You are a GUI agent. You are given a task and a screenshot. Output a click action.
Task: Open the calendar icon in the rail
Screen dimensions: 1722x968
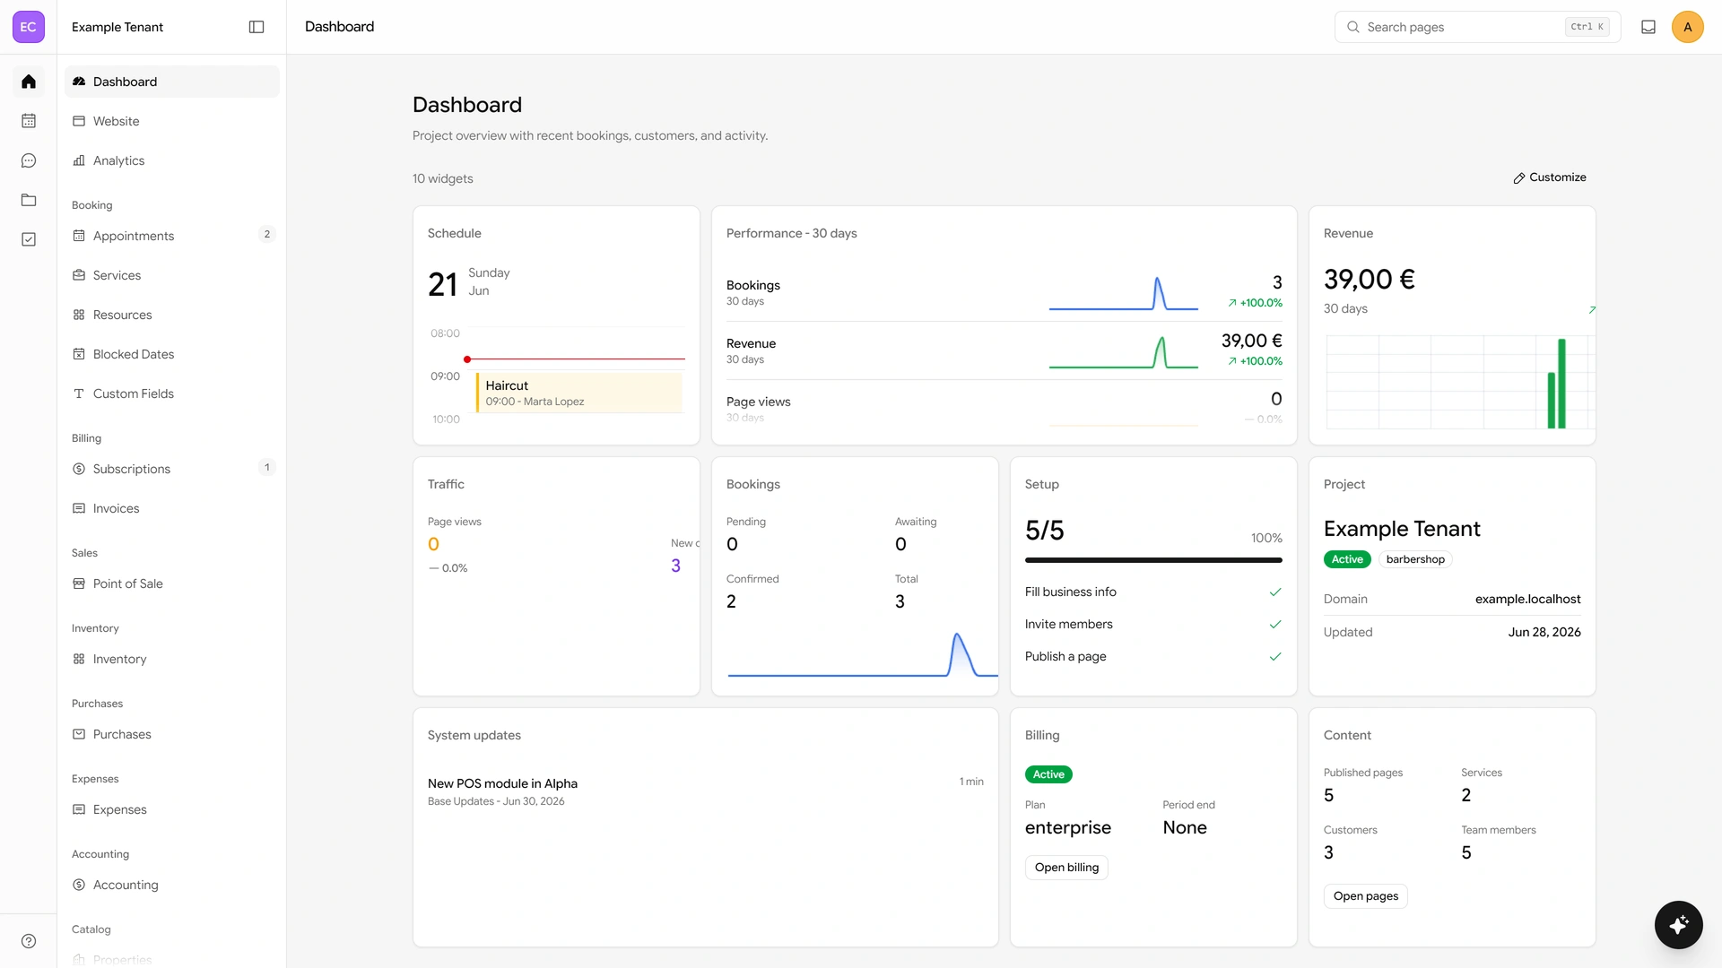coord(29,120)
